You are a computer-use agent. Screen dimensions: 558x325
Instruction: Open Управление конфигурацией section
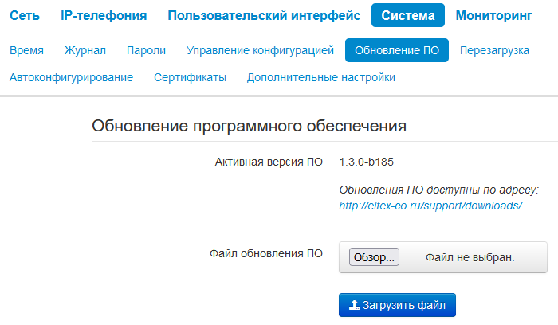260,50
